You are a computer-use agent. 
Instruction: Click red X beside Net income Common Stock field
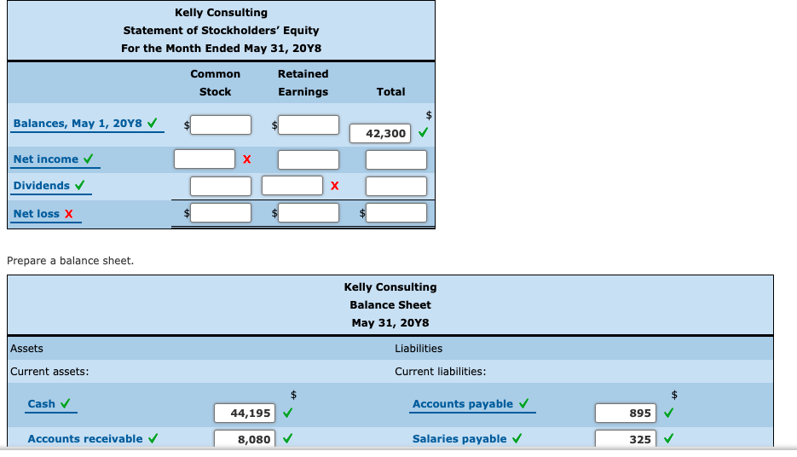(x=247, y=159)
